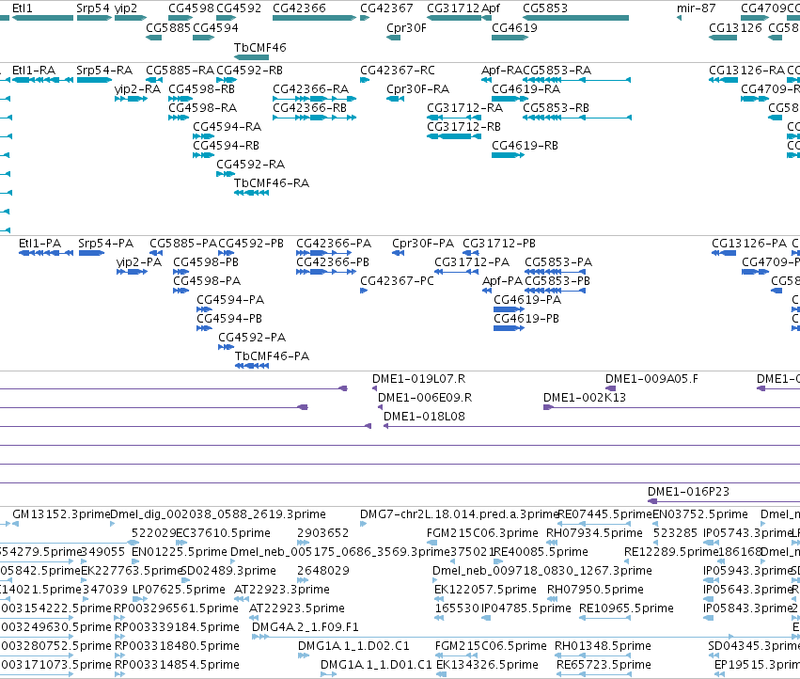The height and width of the screenshot is (679, 800).
Task: Select EST SD02489.3prime
Action: (186, 580)
